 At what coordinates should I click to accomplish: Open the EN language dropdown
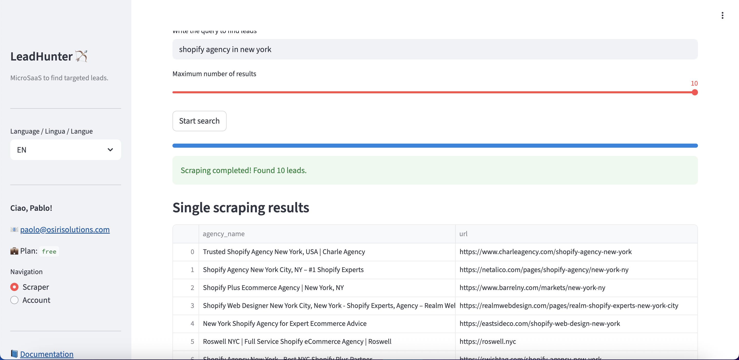pos(65,150)
